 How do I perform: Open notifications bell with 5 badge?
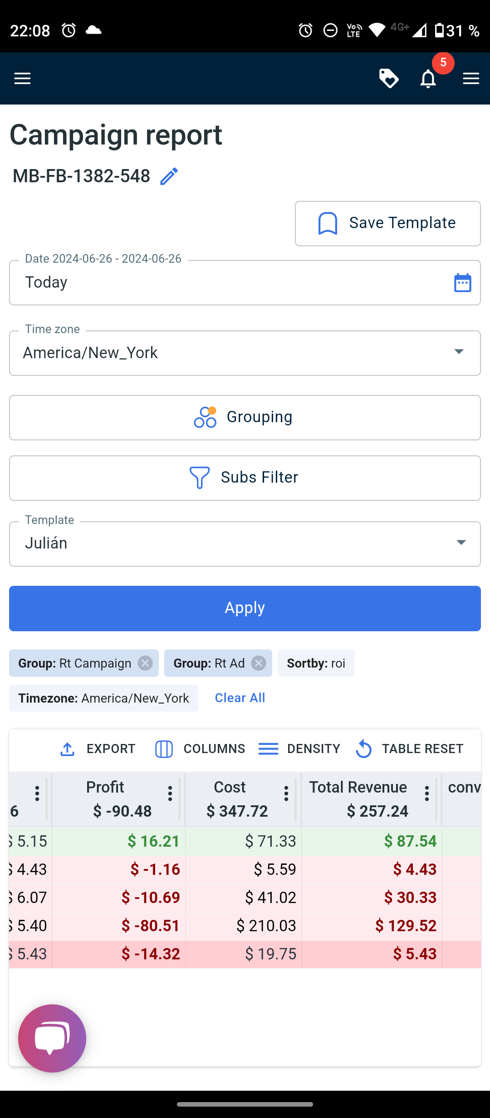pos(428,79)
